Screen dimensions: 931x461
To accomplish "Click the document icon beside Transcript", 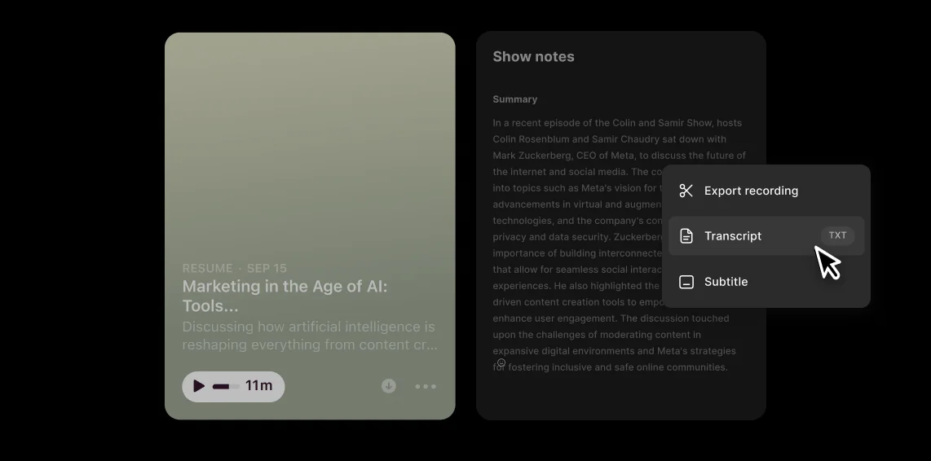I will 686,236.
